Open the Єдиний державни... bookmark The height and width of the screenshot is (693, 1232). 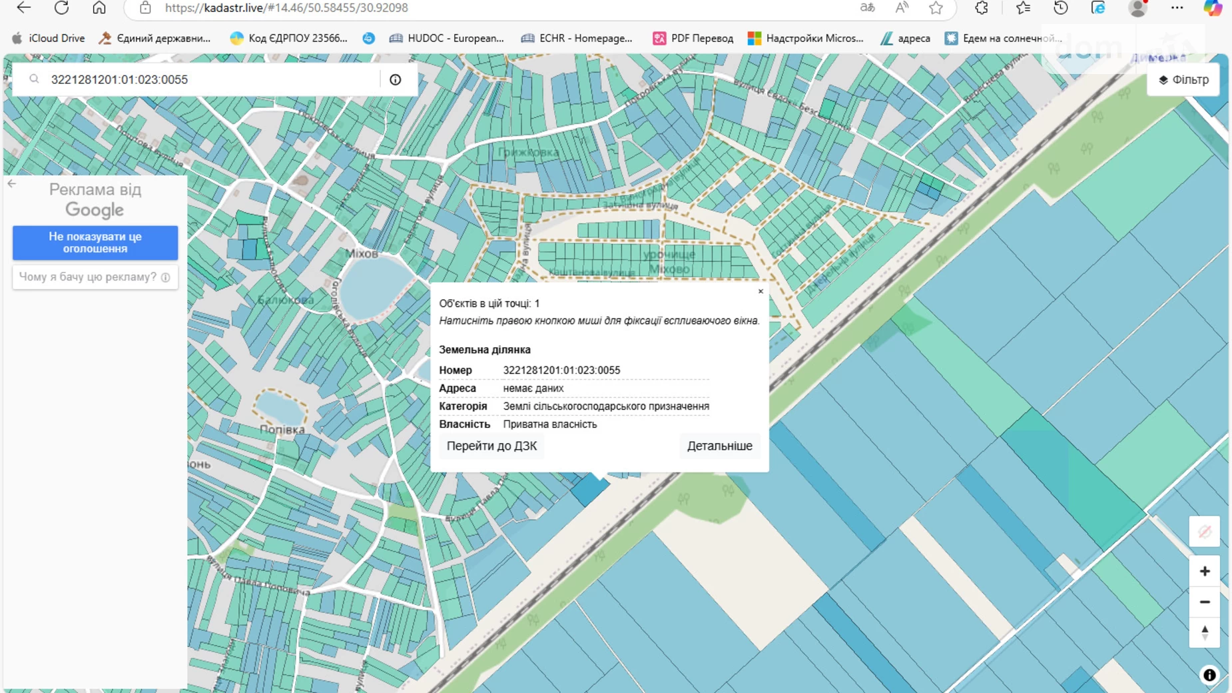[x=154, y=38]
